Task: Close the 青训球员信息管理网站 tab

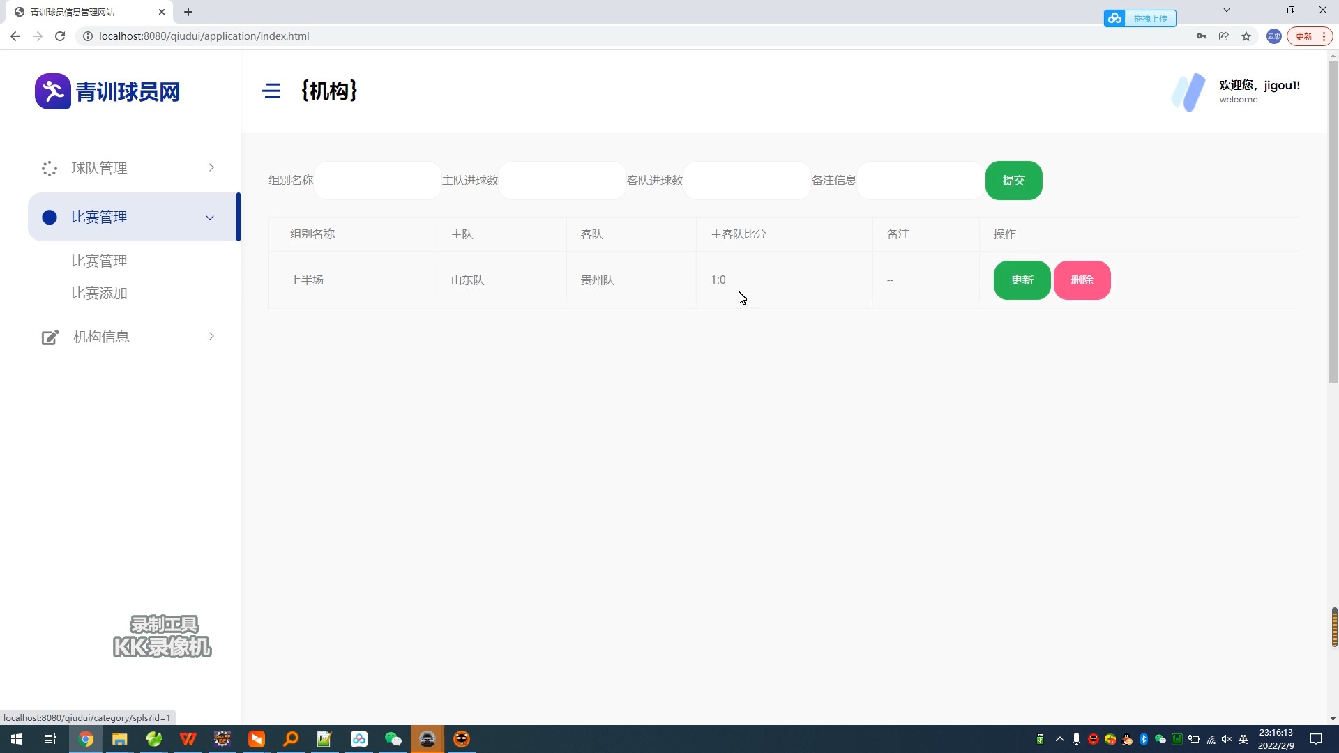Action: coord(162,12)
